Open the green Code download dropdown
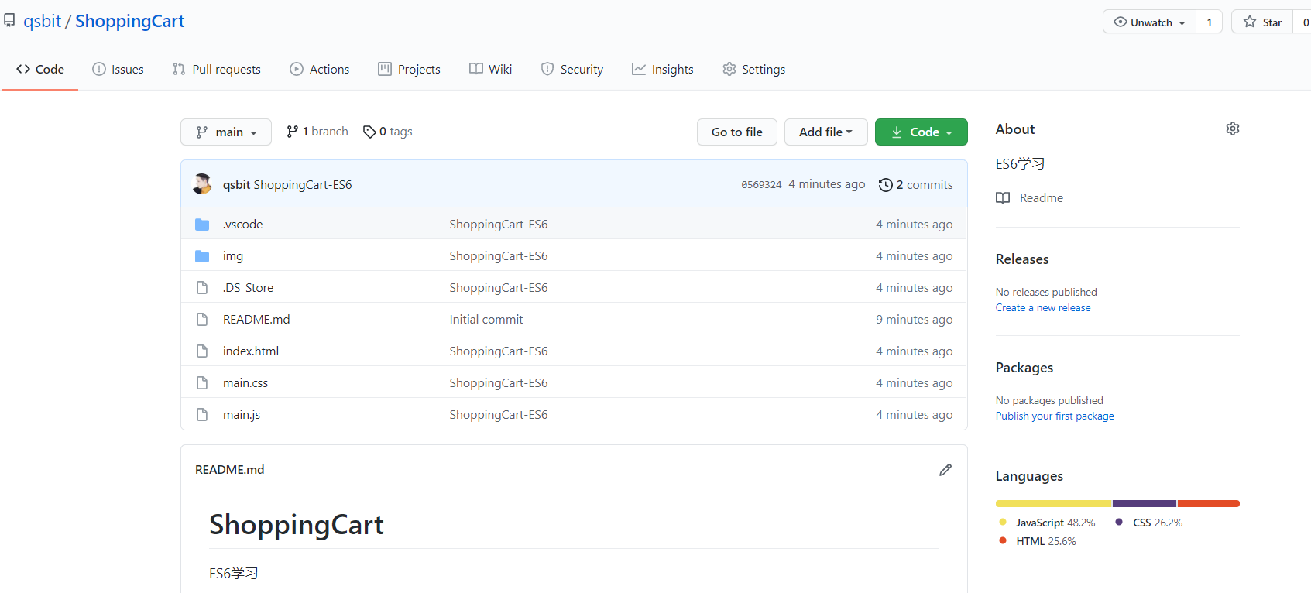The width and height of the screenshot is (1311, 593). coord(921,132)
